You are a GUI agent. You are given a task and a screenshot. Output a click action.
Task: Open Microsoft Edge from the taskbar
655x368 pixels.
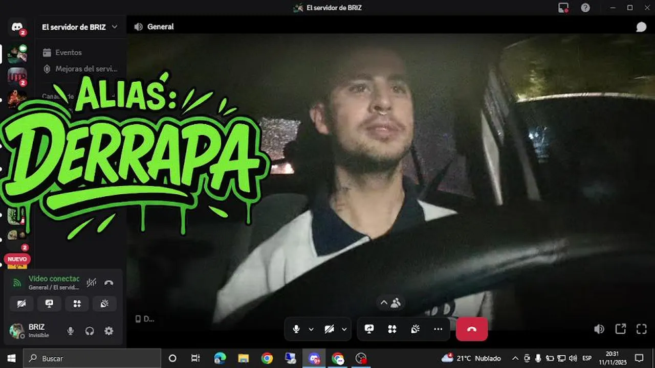point(220,358)
